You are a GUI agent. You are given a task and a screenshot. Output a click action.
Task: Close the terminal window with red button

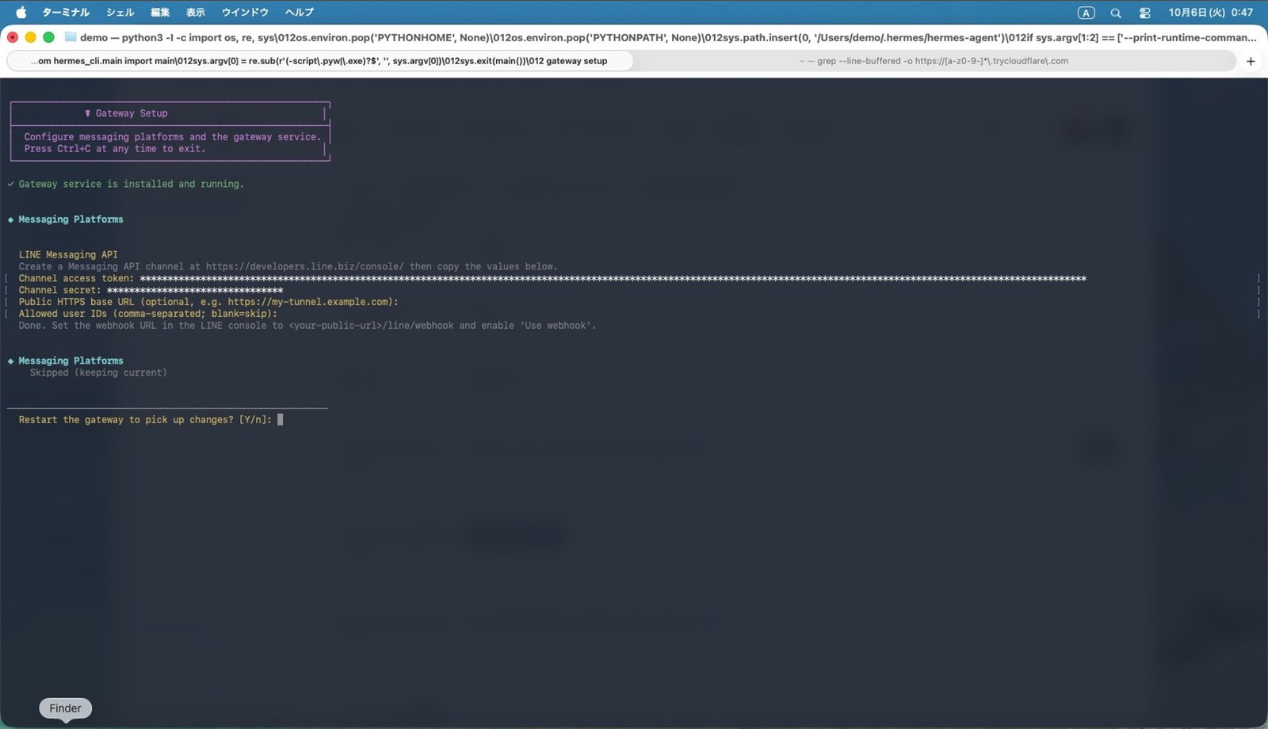(x=13, y=37)
